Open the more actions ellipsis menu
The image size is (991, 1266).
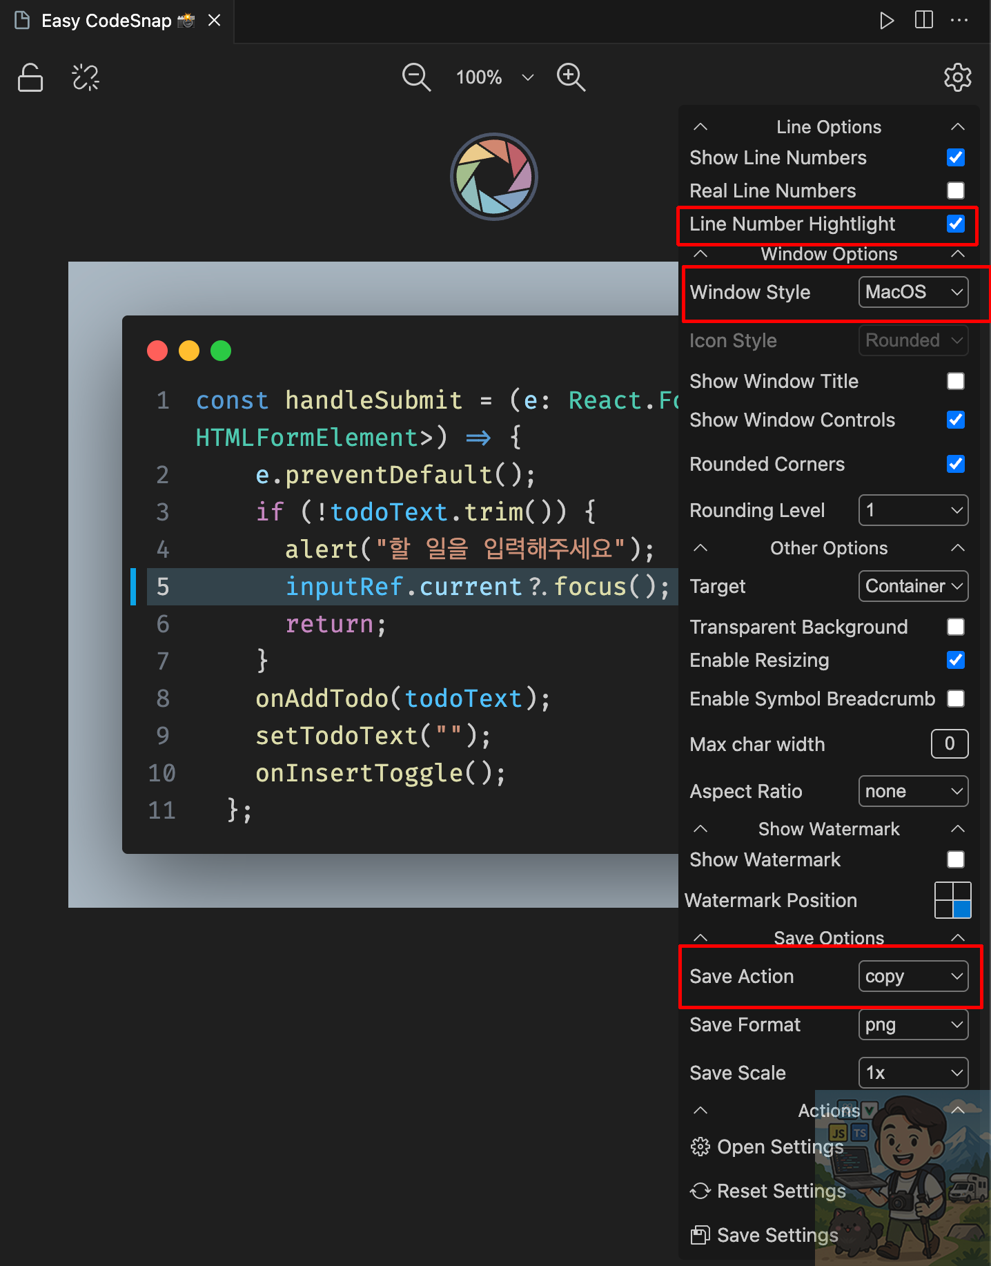pyautogui.click(x=959, y=20)
